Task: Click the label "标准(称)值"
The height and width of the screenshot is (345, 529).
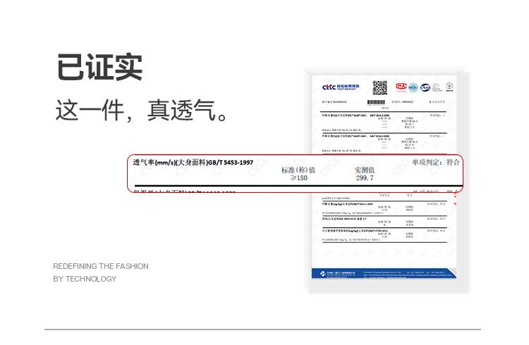Action: (298, 170)
